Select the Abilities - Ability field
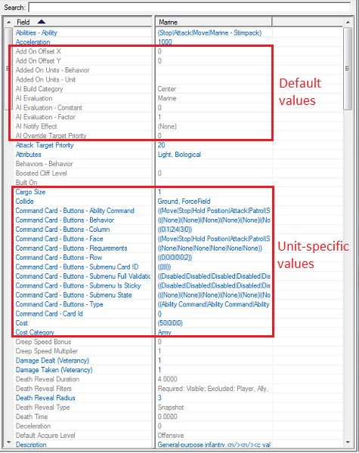Image resolution: width=359 pixels, height=453 pixels. [36, 32]
